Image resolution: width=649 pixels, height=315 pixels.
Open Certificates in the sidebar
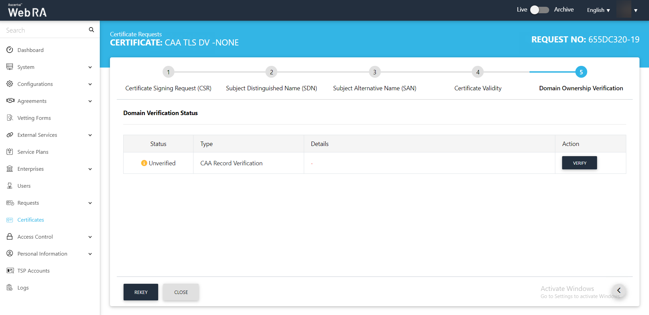pyautogui.click(x=31, y=220)
